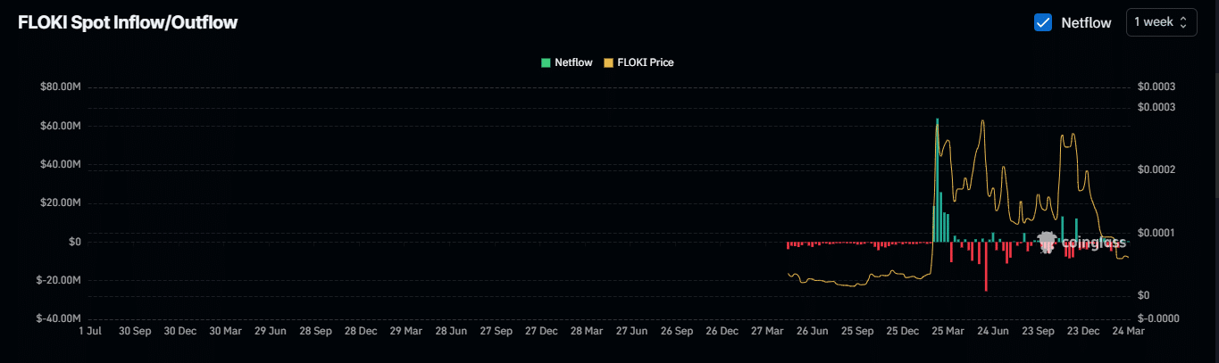Viewport: 1219px width, 363px height.
Task: Click the green Netflow legend swatch
Action: [545, 62]
